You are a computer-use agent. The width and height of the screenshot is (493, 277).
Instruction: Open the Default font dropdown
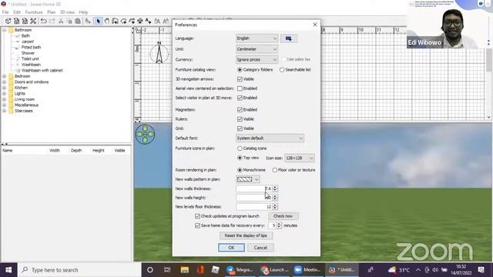tap(270, 138)
